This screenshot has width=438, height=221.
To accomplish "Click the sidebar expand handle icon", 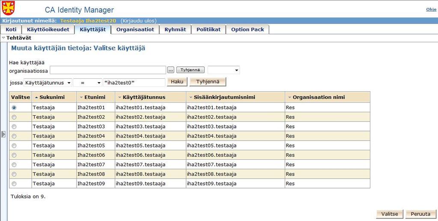I will tap(3, 134).
